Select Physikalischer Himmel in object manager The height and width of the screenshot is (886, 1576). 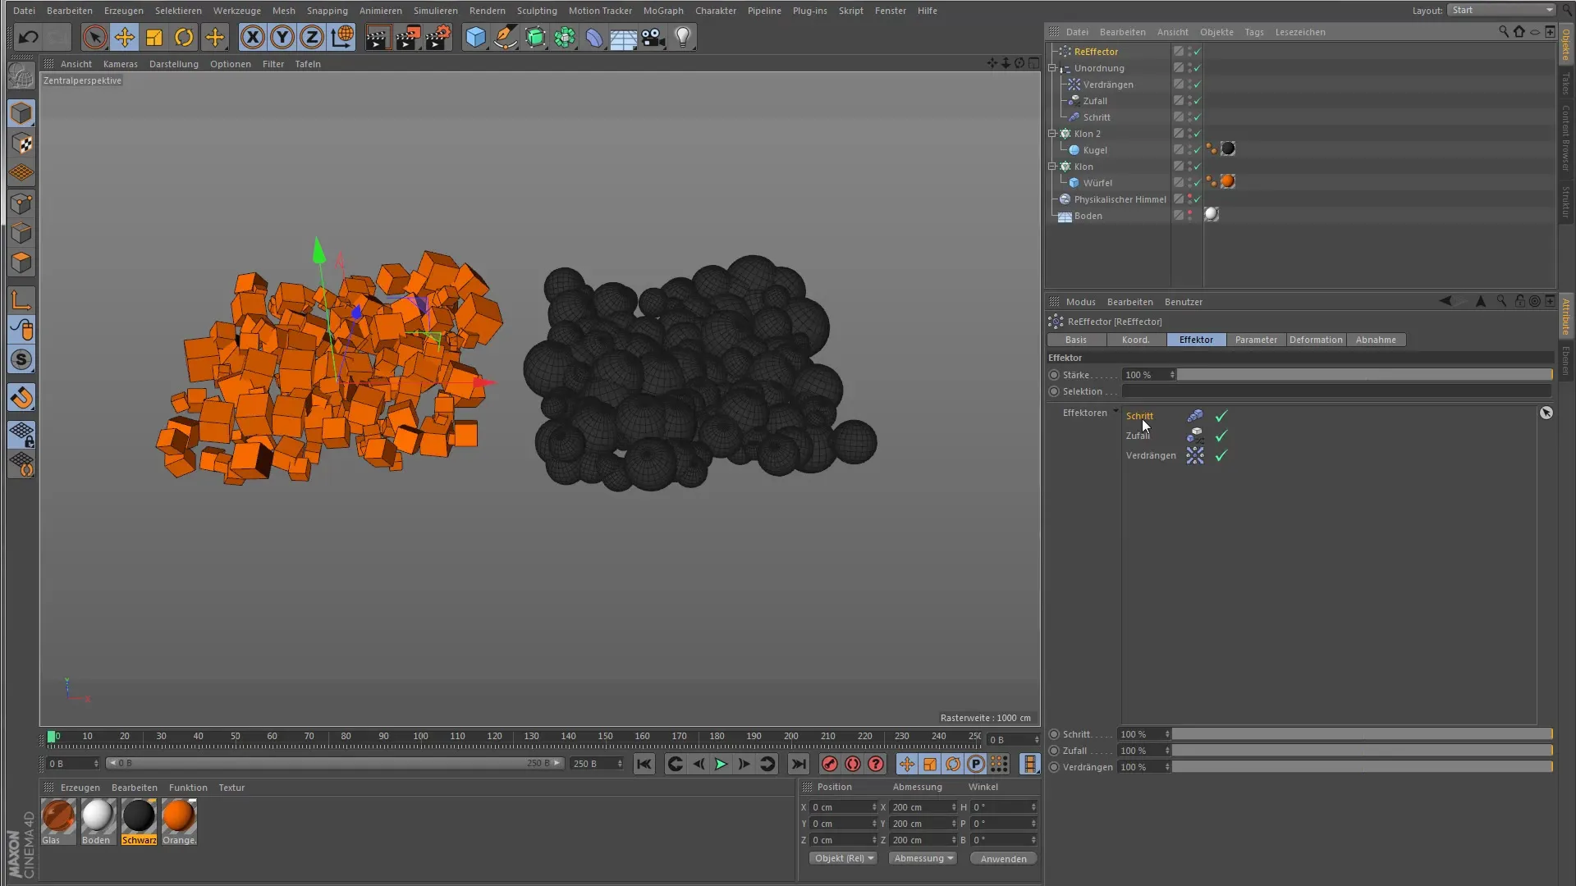pyautogui.click(x=1120, y=199)
